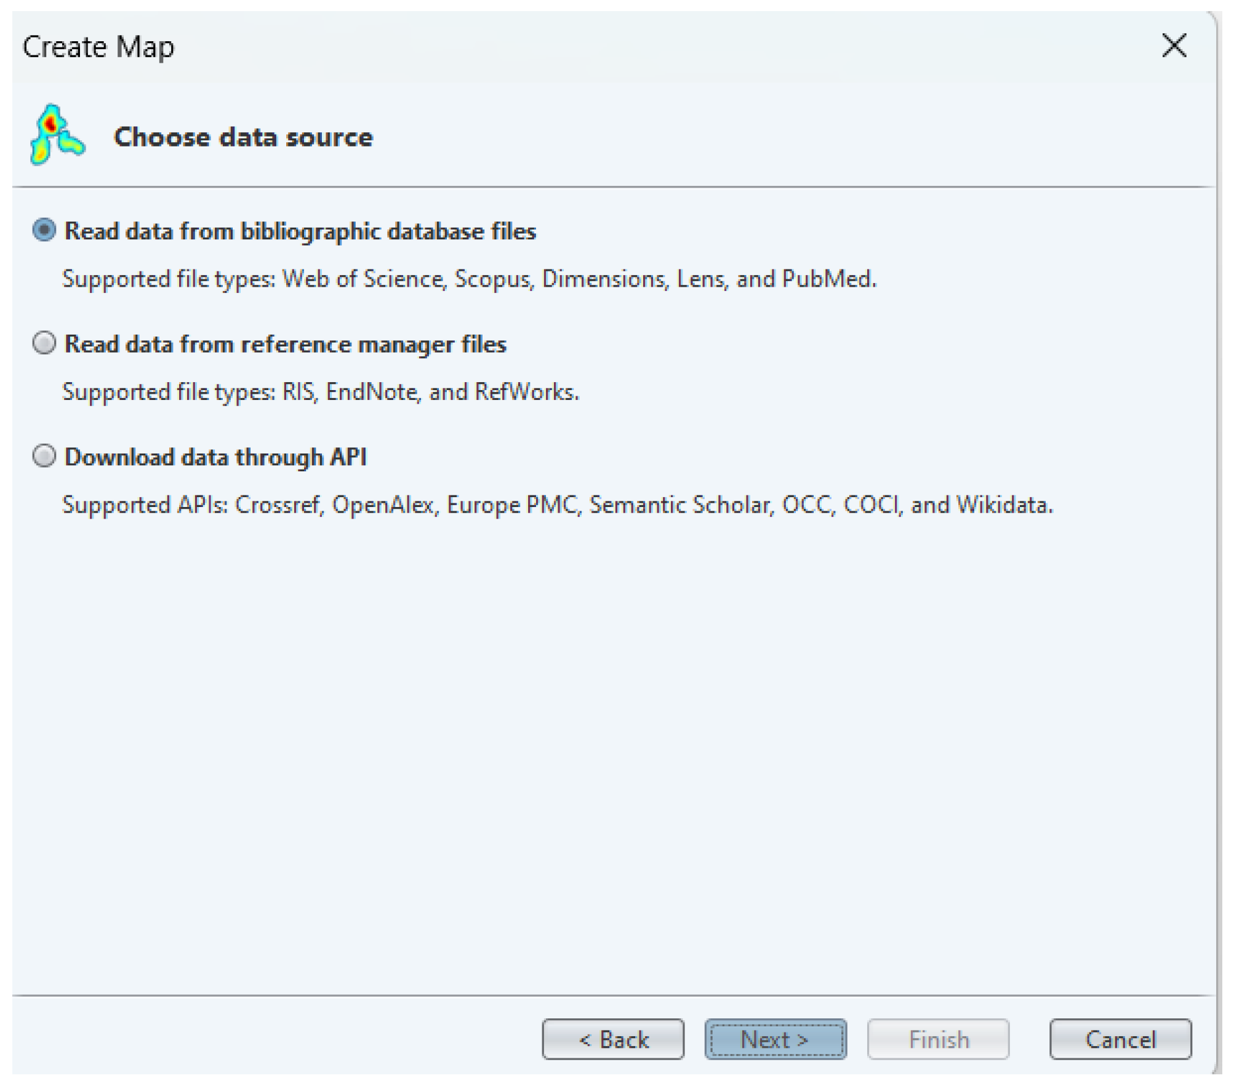Click the VOSviewer heatmap logo icon
The height and width of the screenshot is (1086, 1234).
(x=57, y=135)
